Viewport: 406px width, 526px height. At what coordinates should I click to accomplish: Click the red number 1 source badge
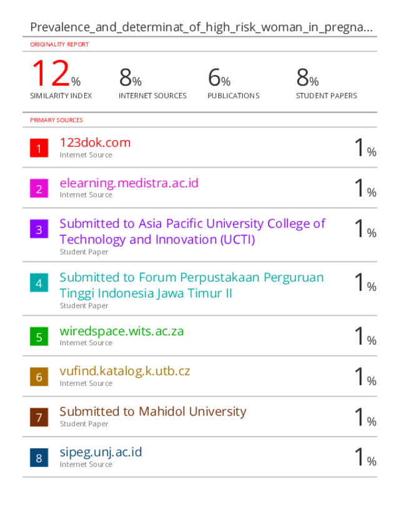point(39,148)
